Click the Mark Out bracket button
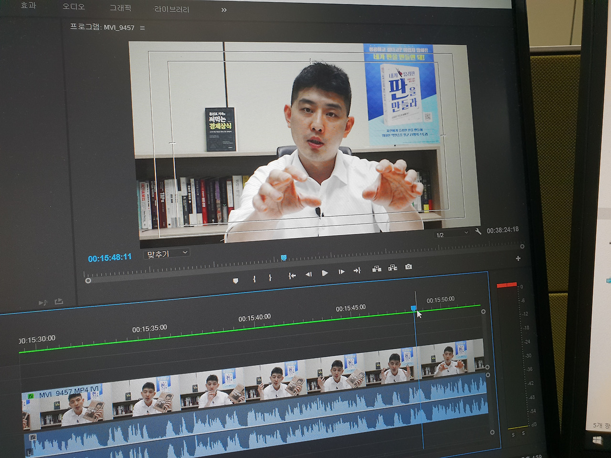611x458 pixels. [x=270, y=277]
